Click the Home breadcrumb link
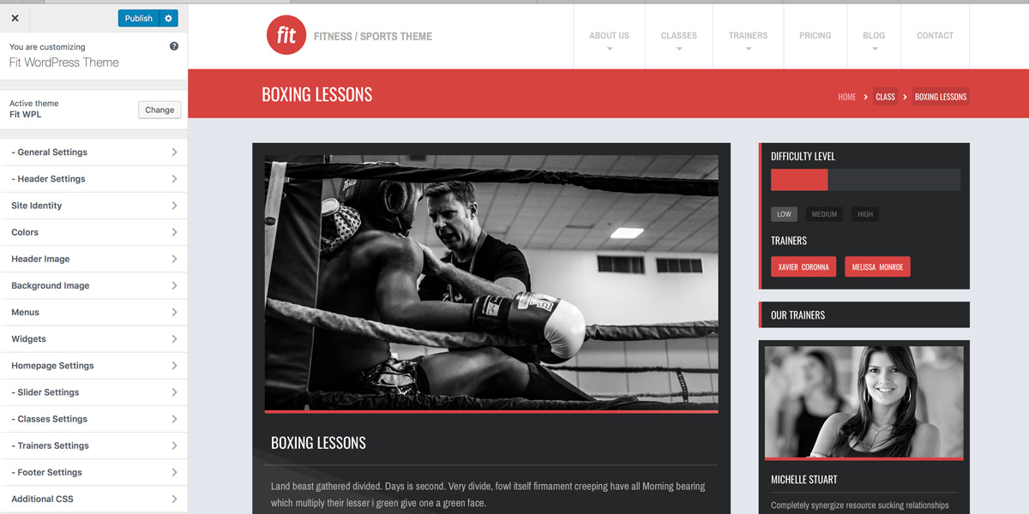The height and width of the screenshot is (514, 1029). (x=846, y=97)
